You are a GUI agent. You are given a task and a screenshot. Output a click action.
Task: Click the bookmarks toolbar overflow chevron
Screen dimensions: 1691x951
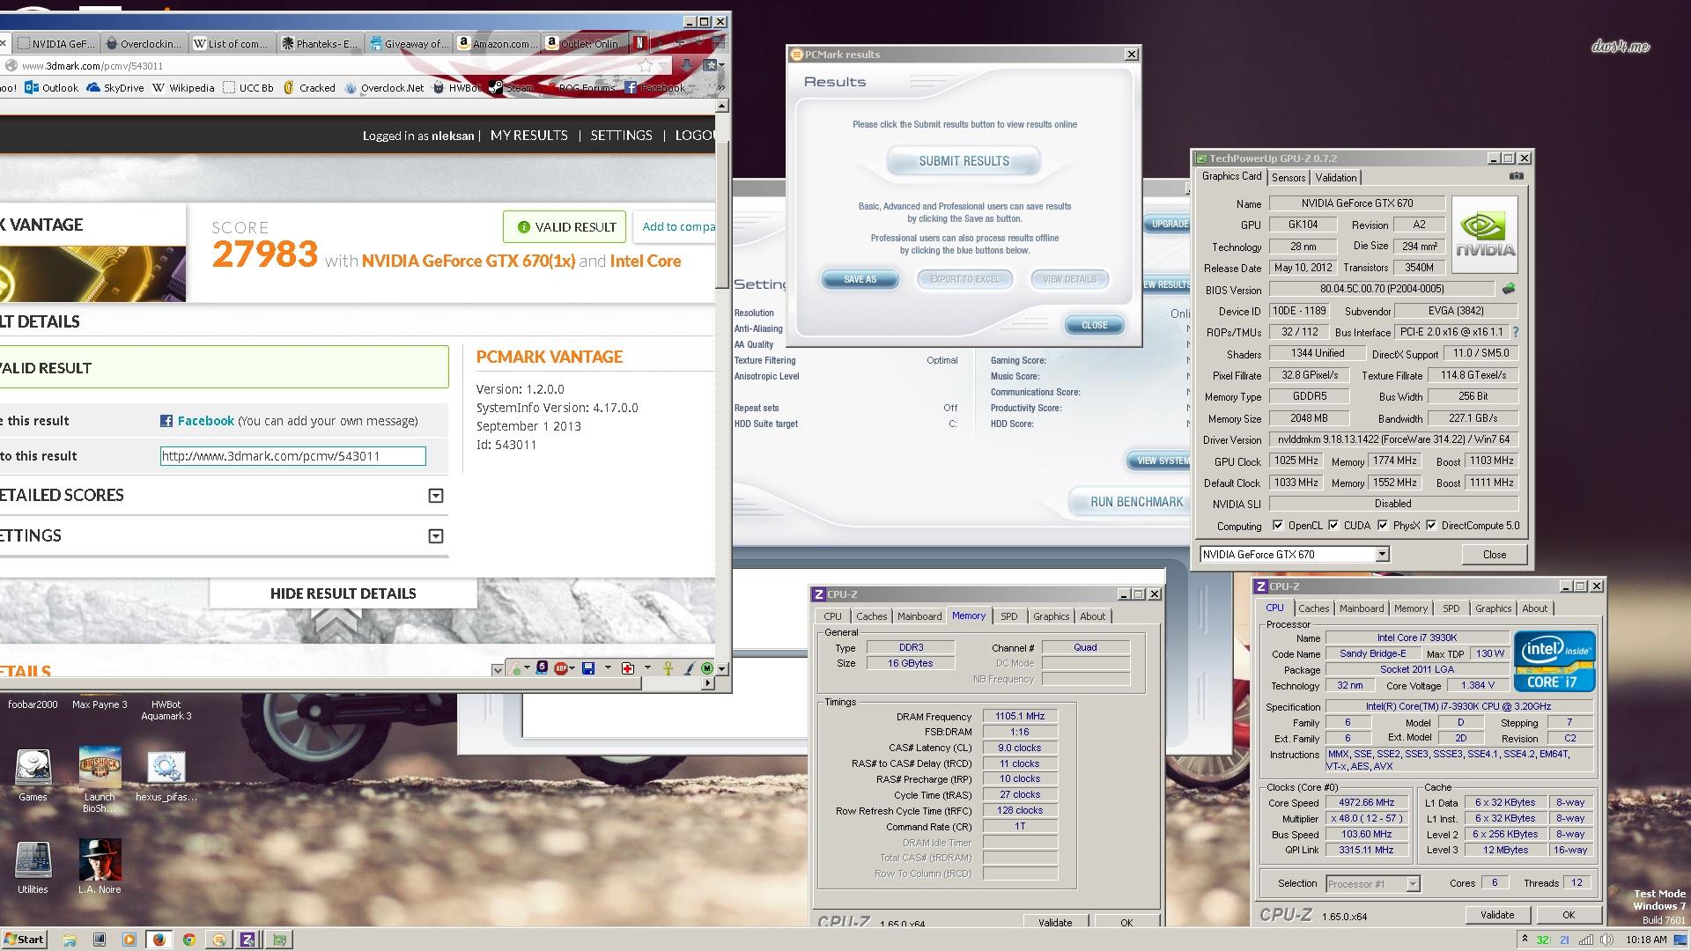coord(721,87)
